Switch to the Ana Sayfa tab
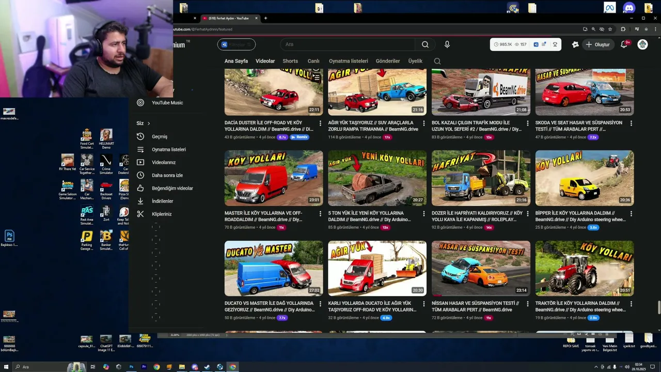The width and height of the screenshot is (661, 372). point(236,61)
